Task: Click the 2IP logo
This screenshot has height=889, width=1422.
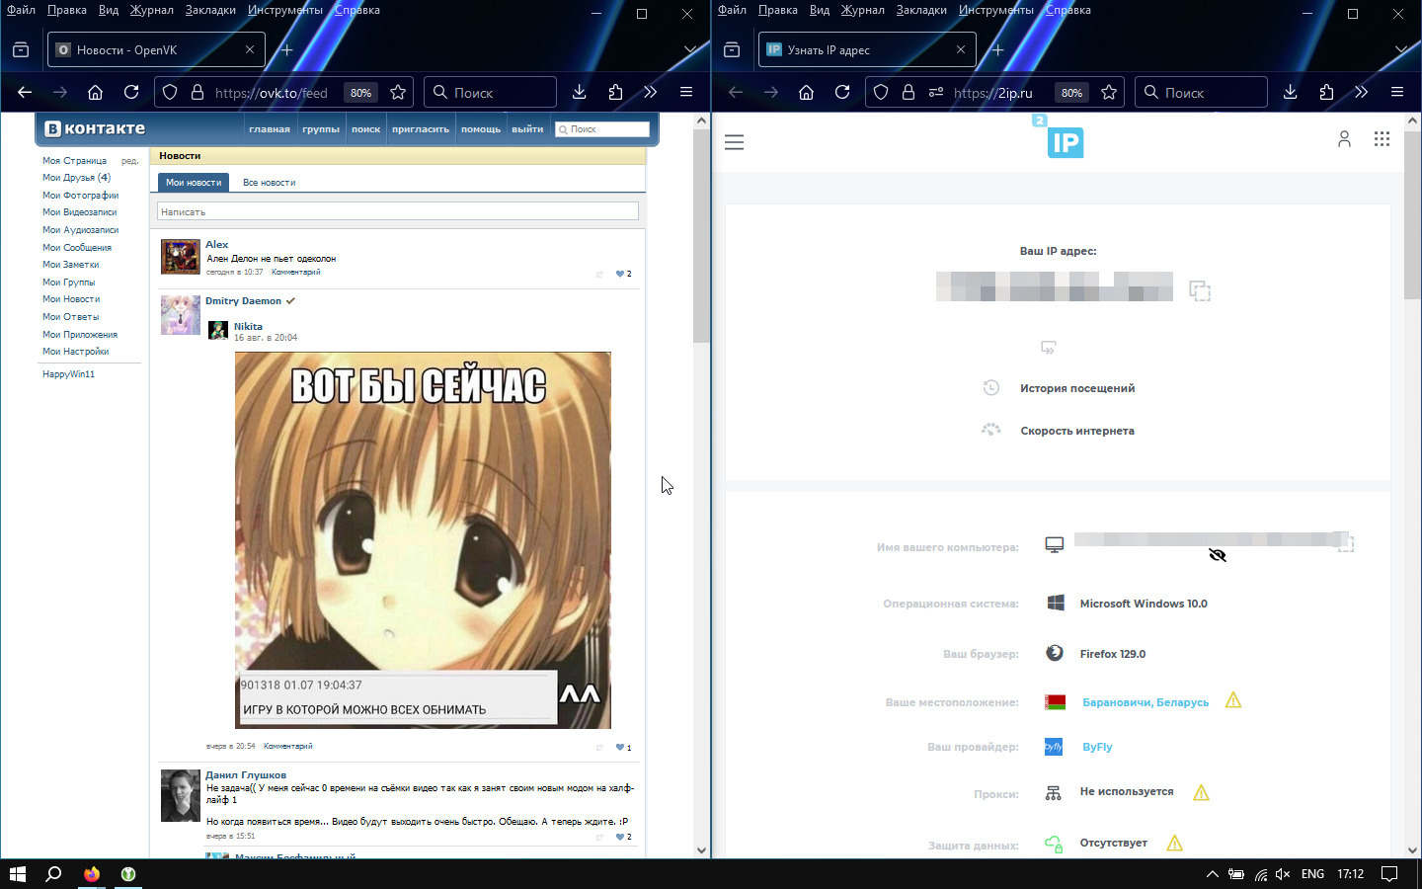Action: click(1065, 141)
